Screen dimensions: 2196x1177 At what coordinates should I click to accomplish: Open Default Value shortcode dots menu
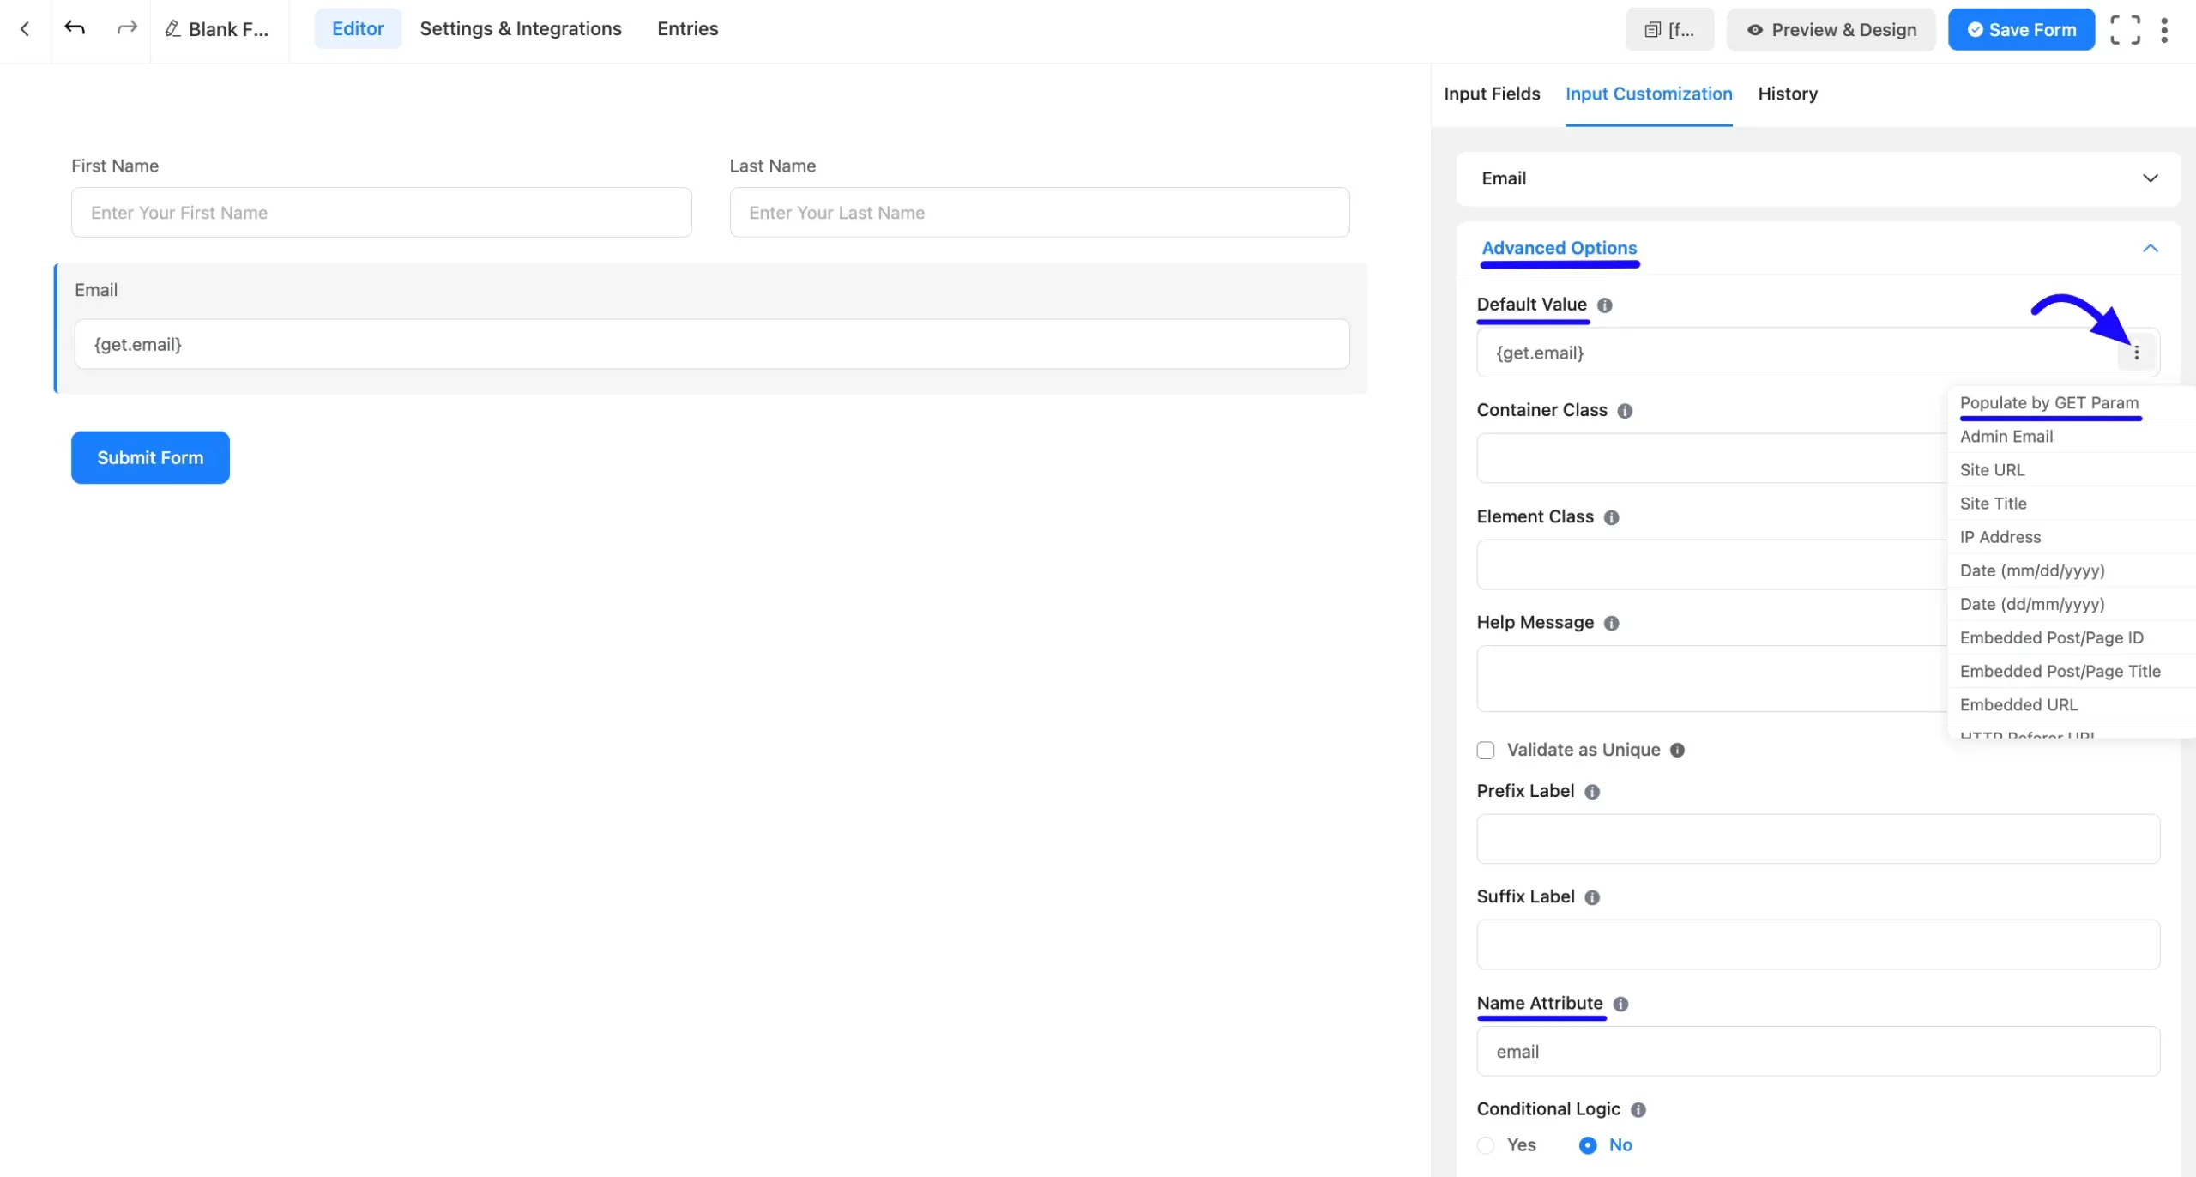pos(2136,353)
